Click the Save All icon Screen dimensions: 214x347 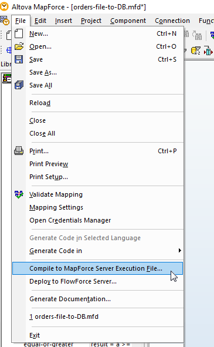[19, 85]
